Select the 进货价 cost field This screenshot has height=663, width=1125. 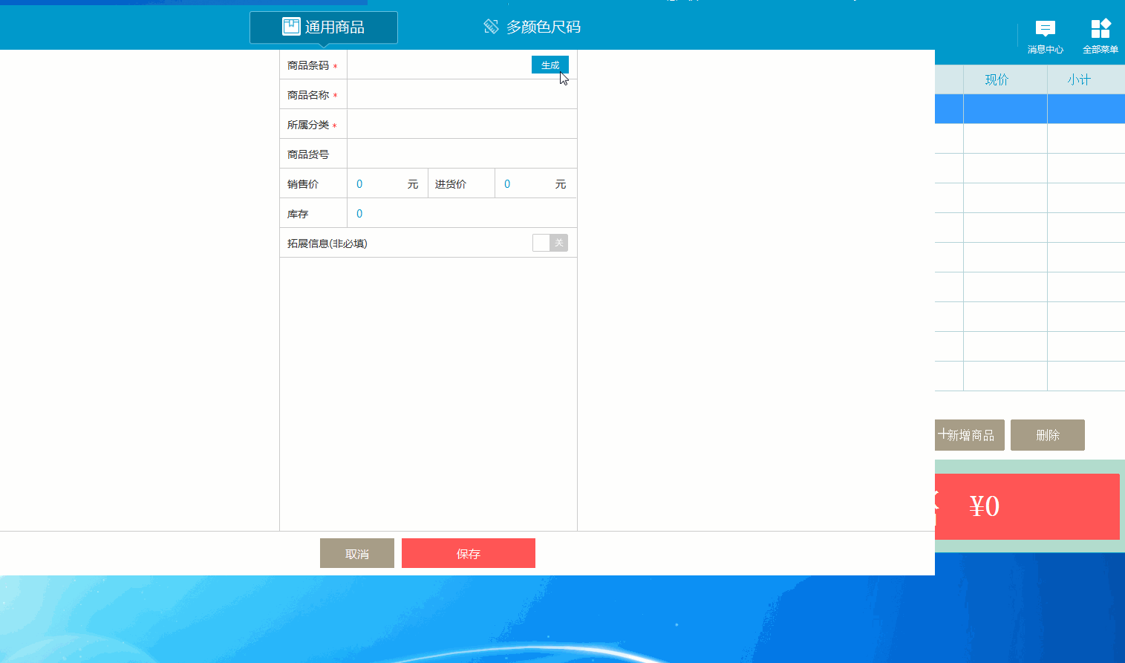click(x=526, y=183)
